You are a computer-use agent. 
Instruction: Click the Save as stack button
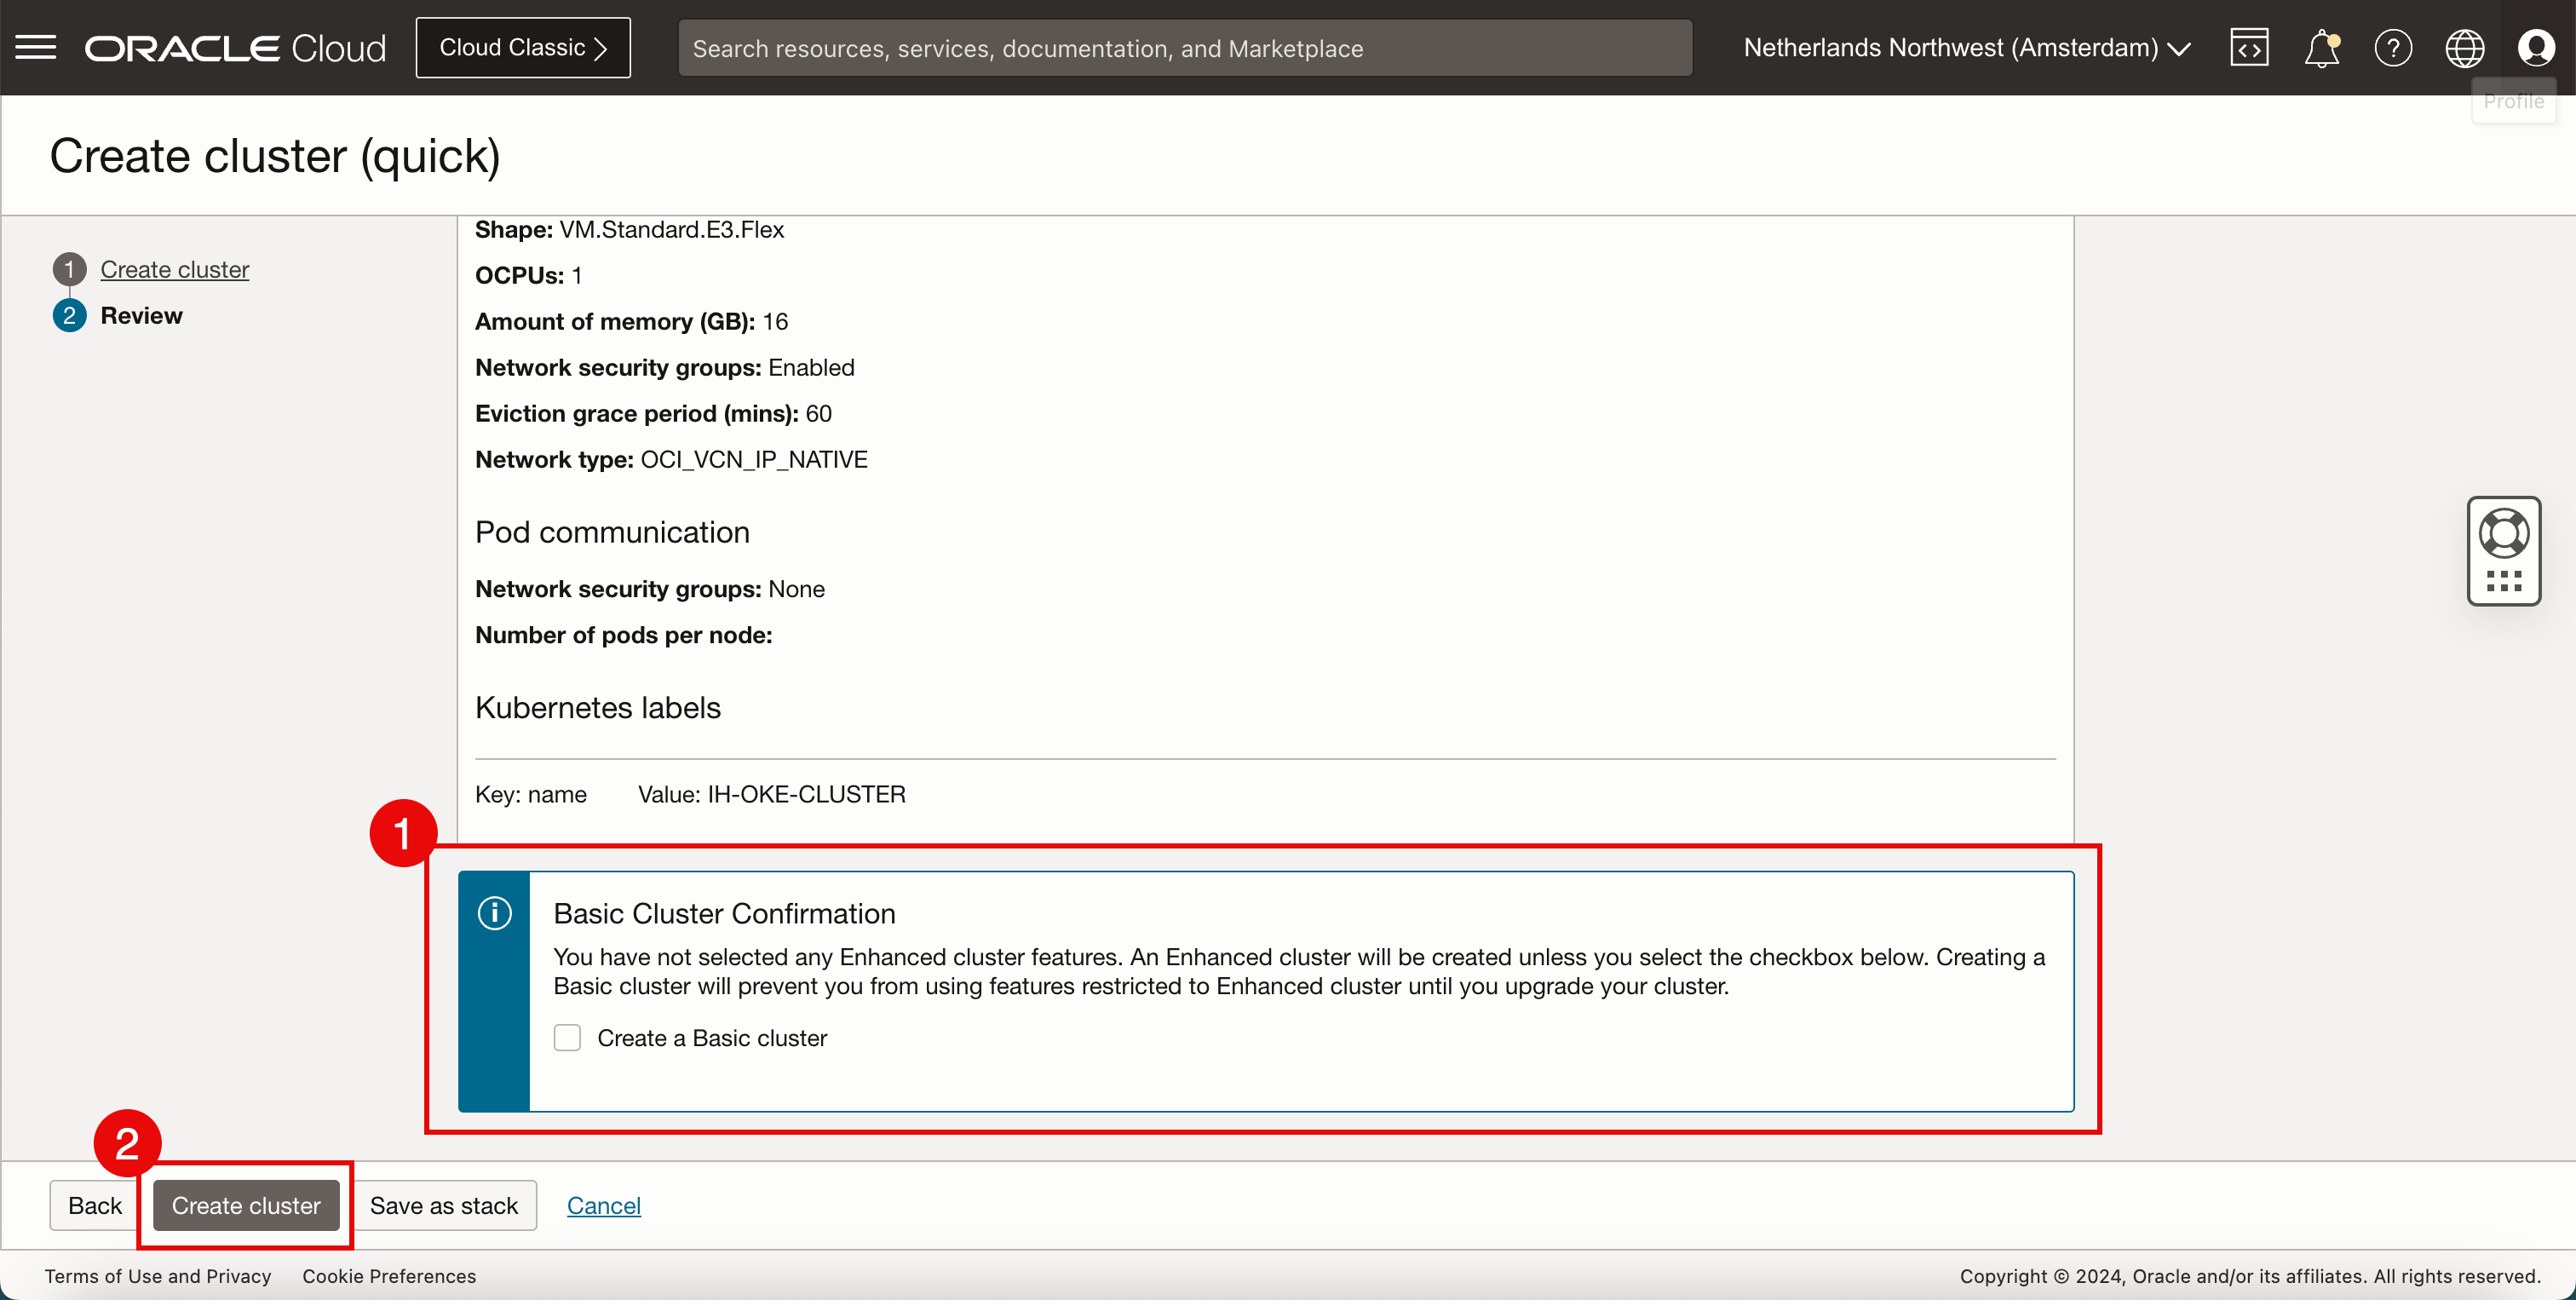(x=443, y=1205)
